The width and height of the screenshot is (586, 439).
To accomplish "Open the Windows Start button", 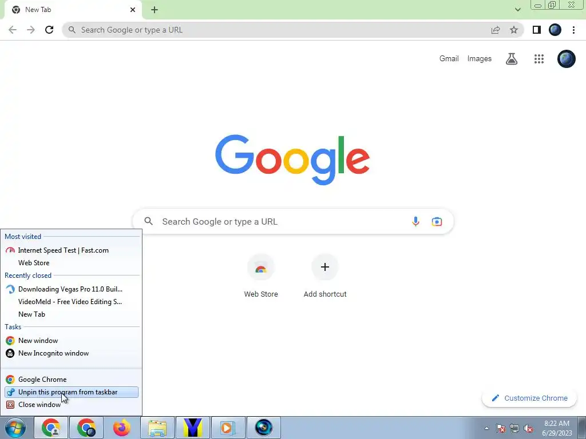I will 15,428.
